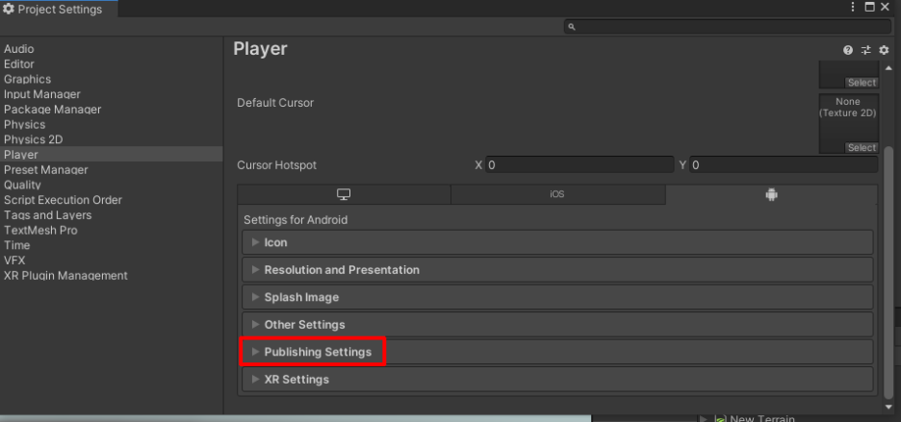Open the Player settings gear menu
The width and height of the screenshot is (901, 422).
pyautogui.click(x=884, y=50)
